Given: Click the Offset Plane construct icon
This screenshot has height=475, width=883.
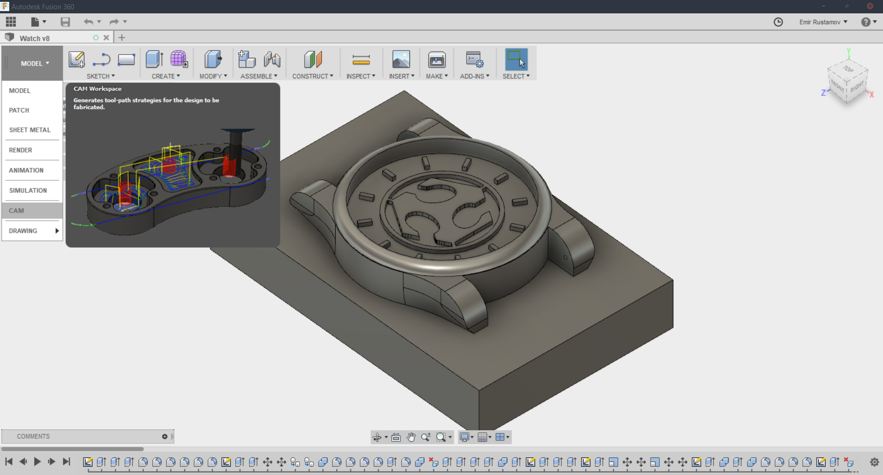Looking at the screenshot, I should tap(313, 60).
